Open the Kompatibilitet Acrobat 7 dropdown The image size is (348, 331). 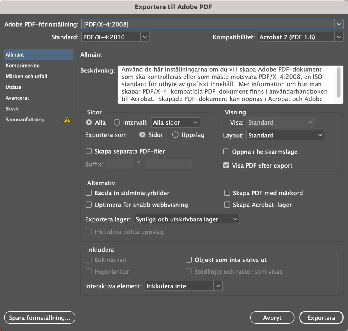(x=300, y=37)
